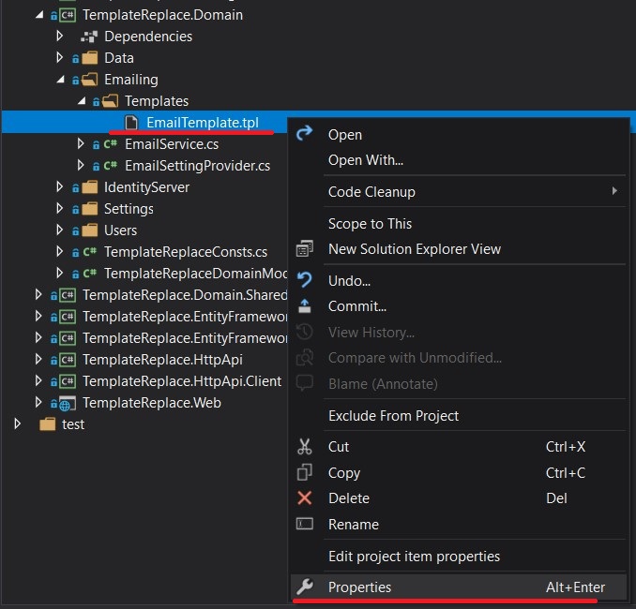Select Edit project item properties
The width and height of the screenshot is (636, 609).
click(414, 557)
